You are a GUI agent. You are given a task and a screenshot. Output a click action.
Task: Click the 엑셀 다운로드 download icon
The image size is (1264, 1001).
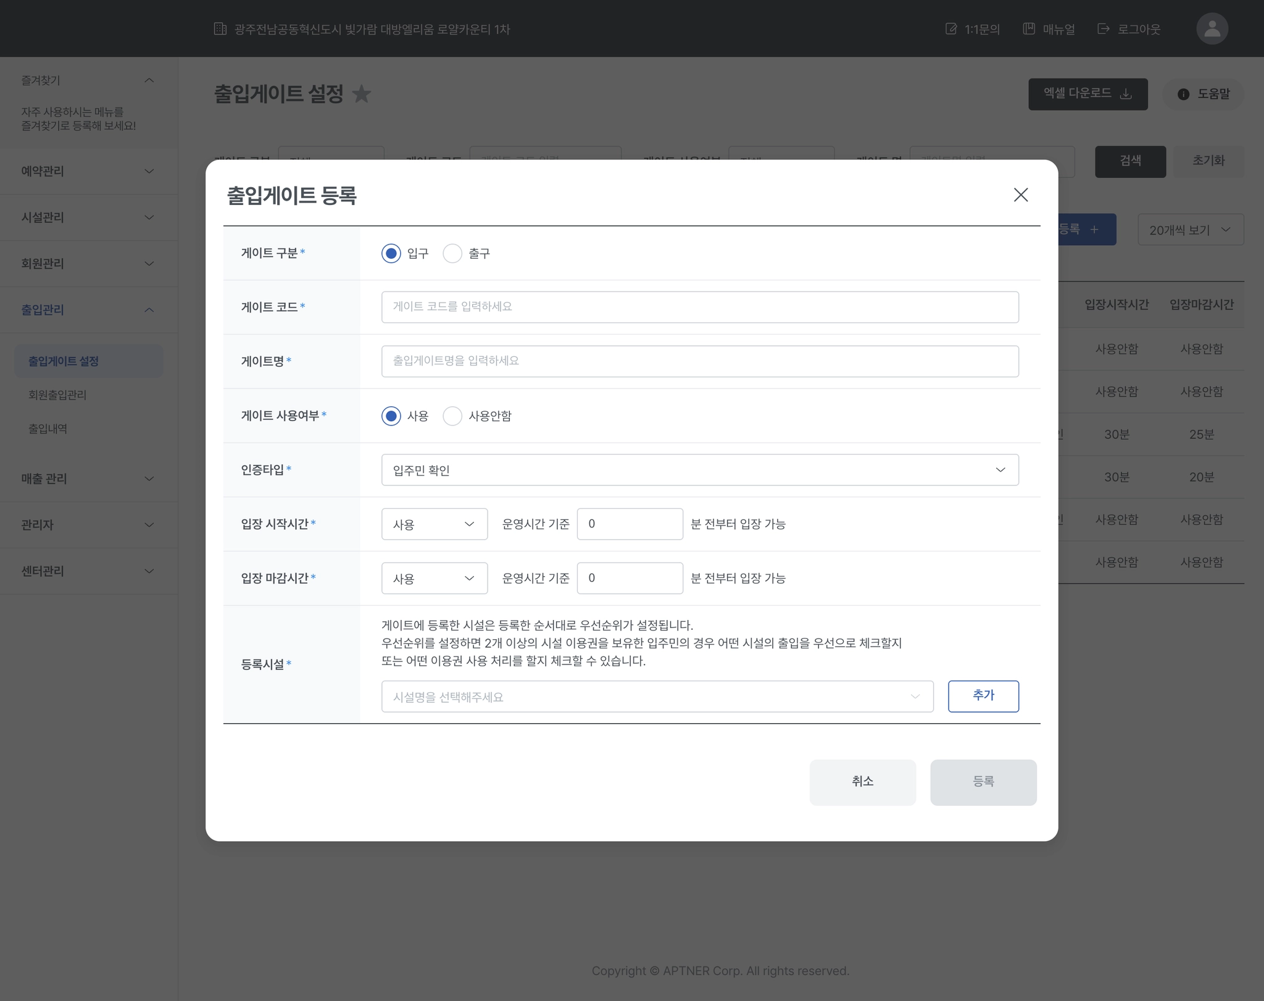[1126, 94]
